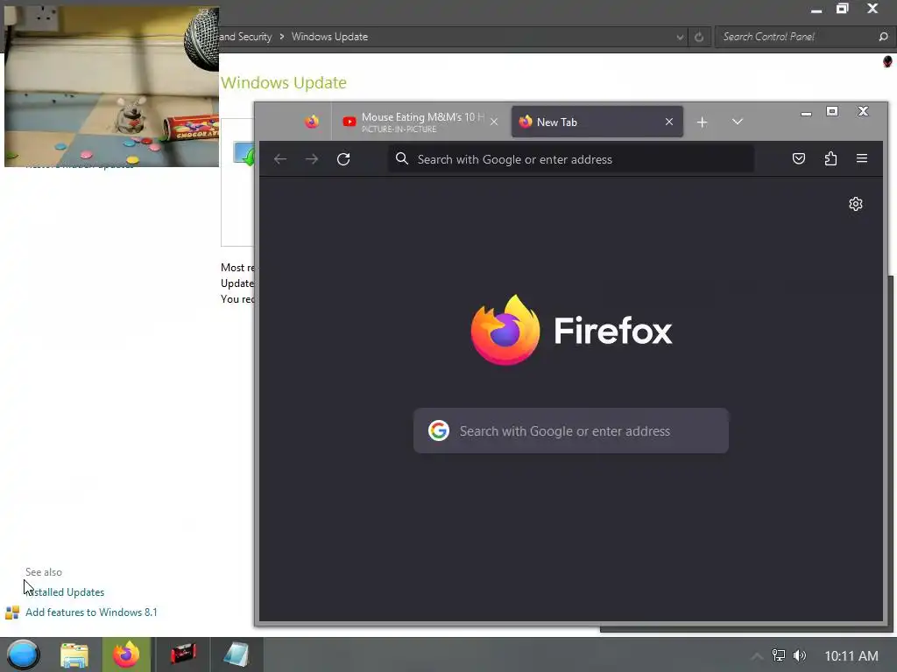
Task: Open the Start orb on taskbar
Action: [x=23, y=654]
